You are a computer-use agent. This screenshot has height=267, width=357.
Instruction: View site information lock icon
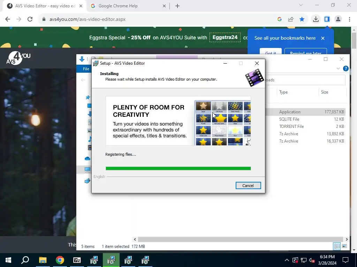coord(44,19)
